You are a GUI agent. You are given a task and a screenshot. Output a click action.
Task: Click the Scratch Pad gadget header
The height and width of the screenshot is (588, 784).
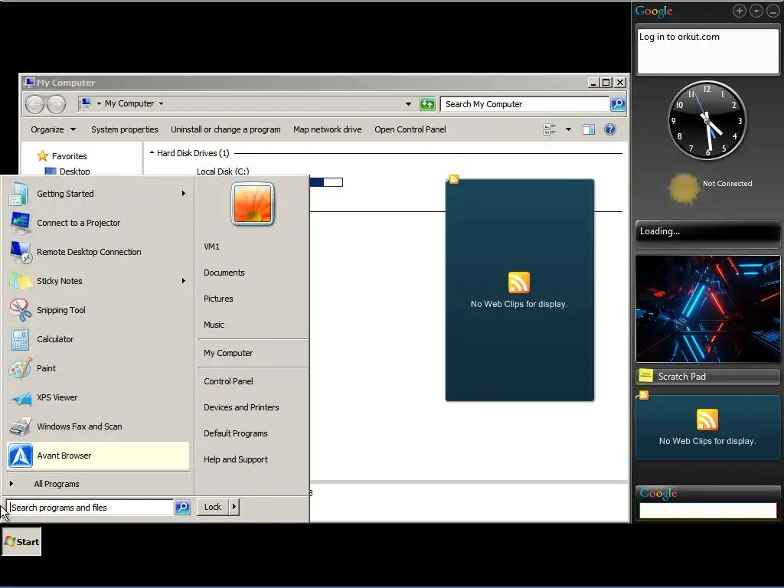click(707, 377)
